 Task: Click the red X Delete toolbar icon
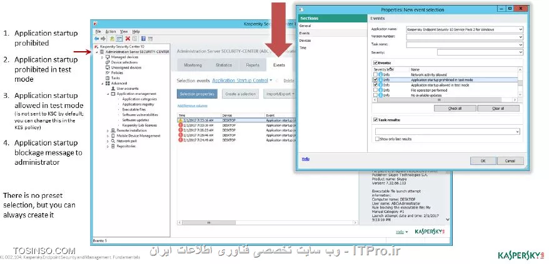pyautogui.click(x=128, y=39)
